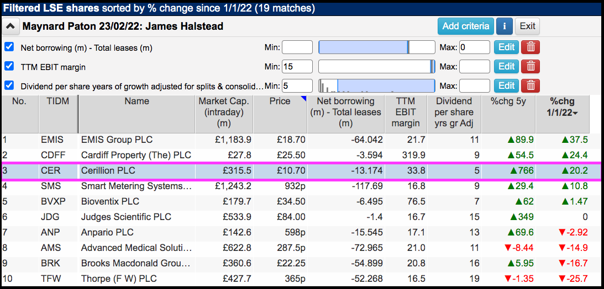Click the Dividend growth Min field showing 5
The height and width of the screenshot is (289, 604).
(297, 85)
